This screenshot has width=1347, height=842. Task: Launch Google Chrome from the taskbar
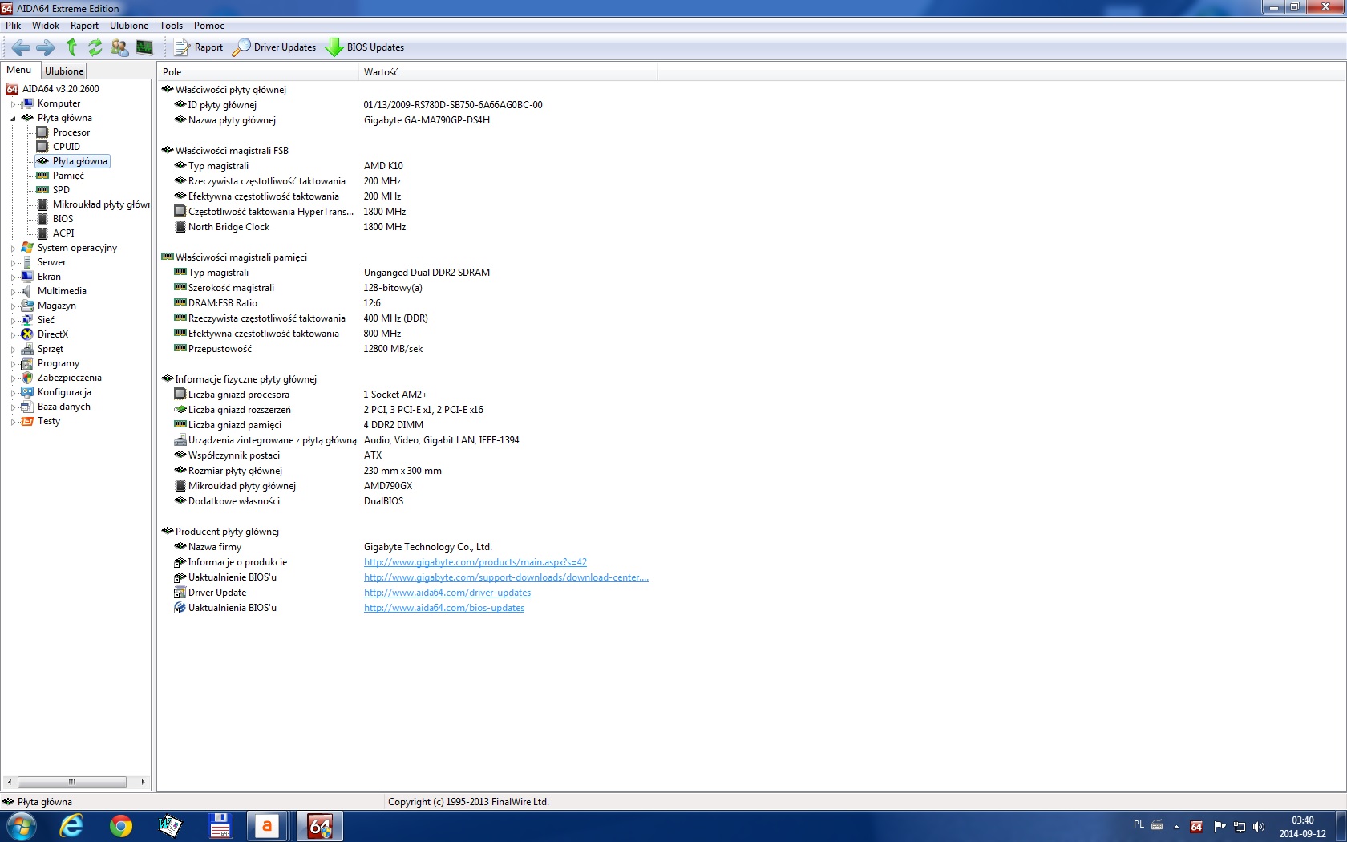121,826
